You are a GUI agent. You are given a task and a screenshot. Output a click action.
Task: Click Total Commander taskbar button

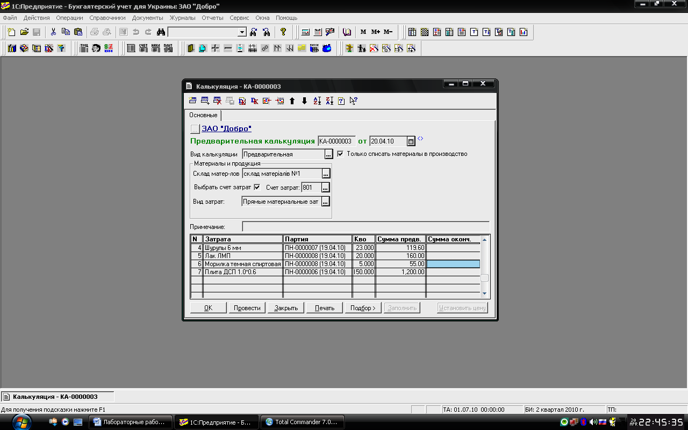coord(302,422)
